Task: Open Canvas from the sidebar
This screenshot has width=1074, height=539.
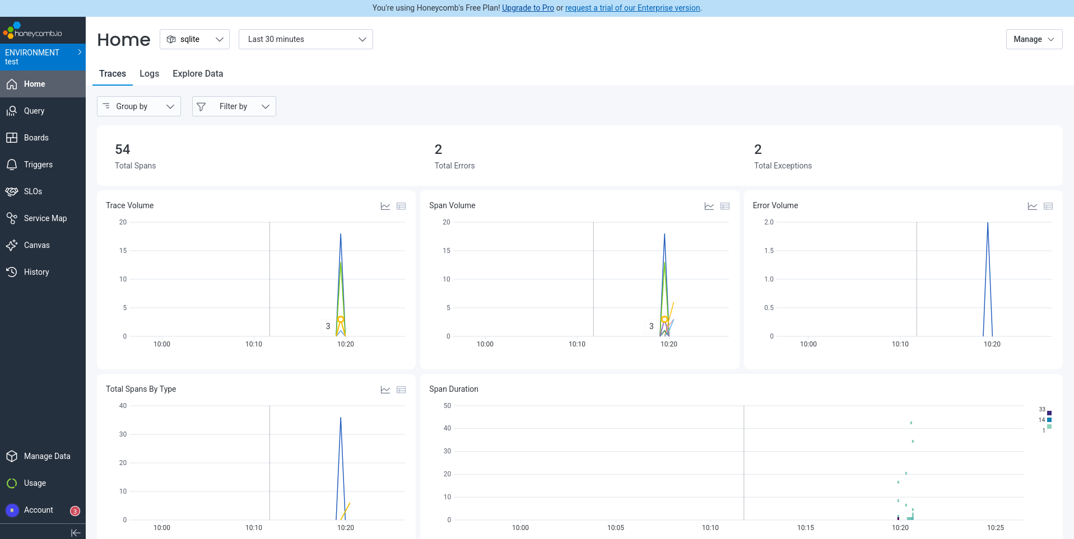Action: [36, 245]
